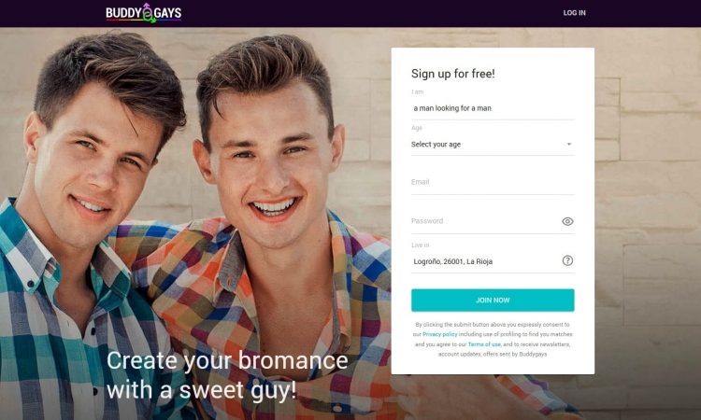Click the Live in location field
This screenshot has width=701, height=420.
(485, 261)
